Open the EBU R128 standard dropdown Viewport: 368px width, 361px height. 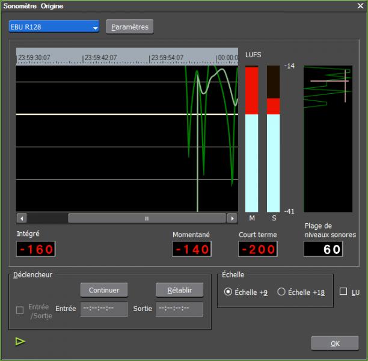[x=54, y=26]
